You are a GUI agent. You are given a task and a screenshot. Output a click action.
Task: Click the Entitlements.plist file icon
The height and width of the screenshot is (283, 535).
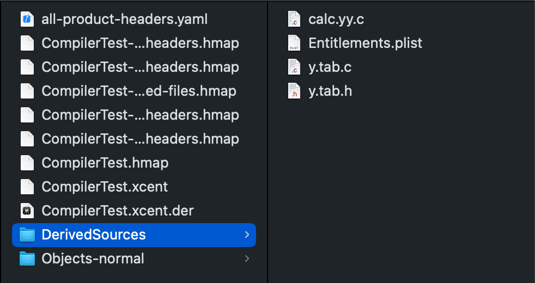coord(294,43)
